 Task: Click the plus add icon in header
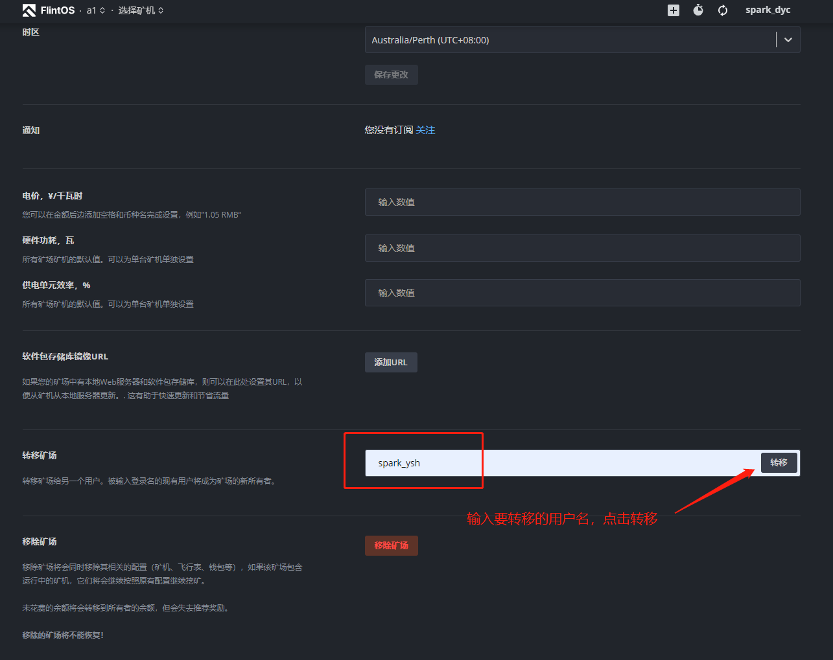(674, 10)
